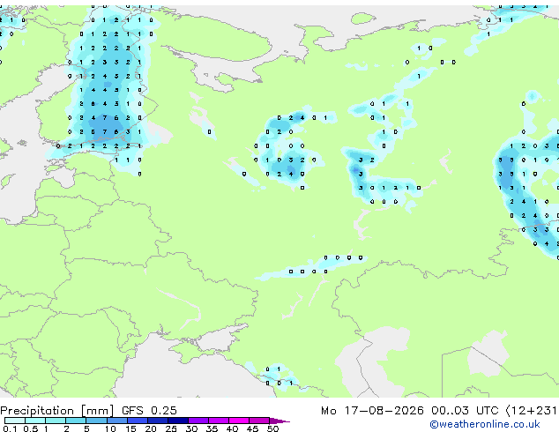
Task: Pick the 1–2 mm legend swatch
Action: [56, 421]
